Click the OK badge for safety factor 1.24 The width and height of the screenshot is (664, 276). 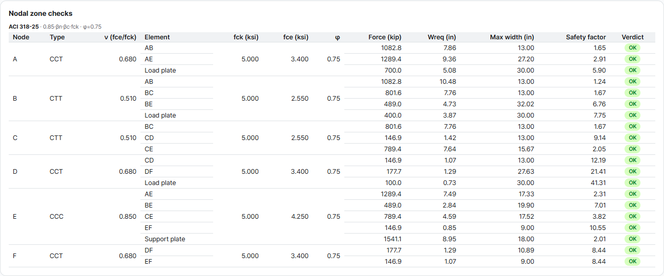(x=632, y=82)
